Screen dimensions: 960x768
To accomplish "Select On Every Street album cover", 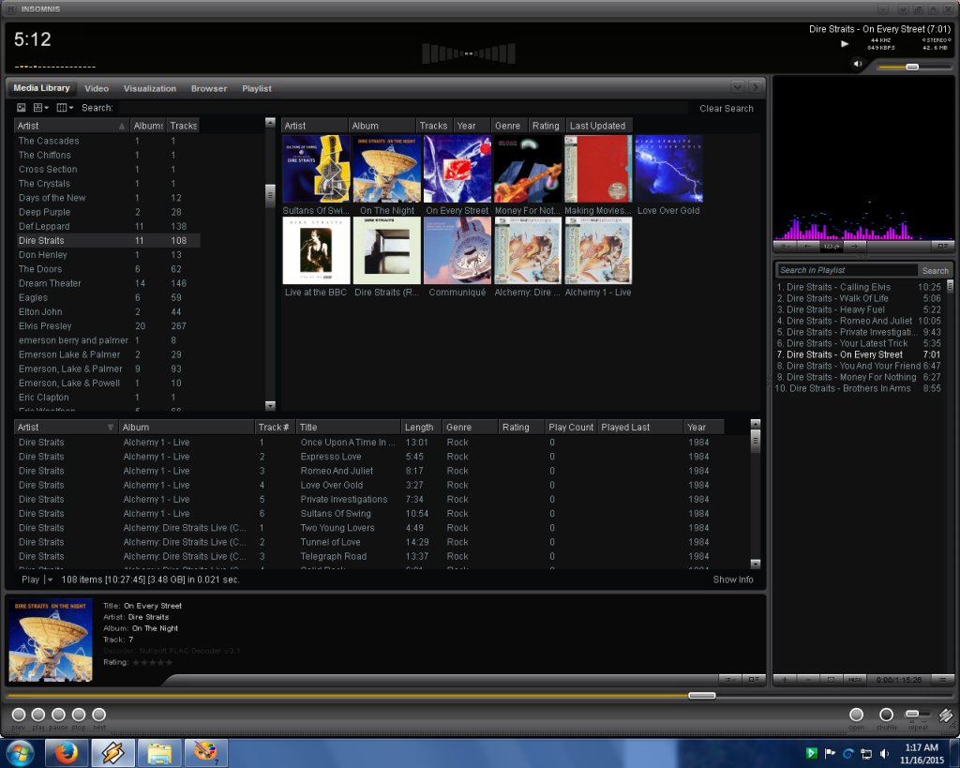I will (x=457, y=169).
